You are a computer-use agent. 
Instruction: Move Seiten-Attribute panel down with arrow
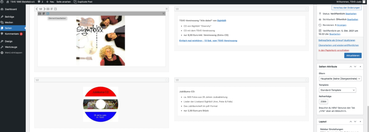tap(355, 67)
